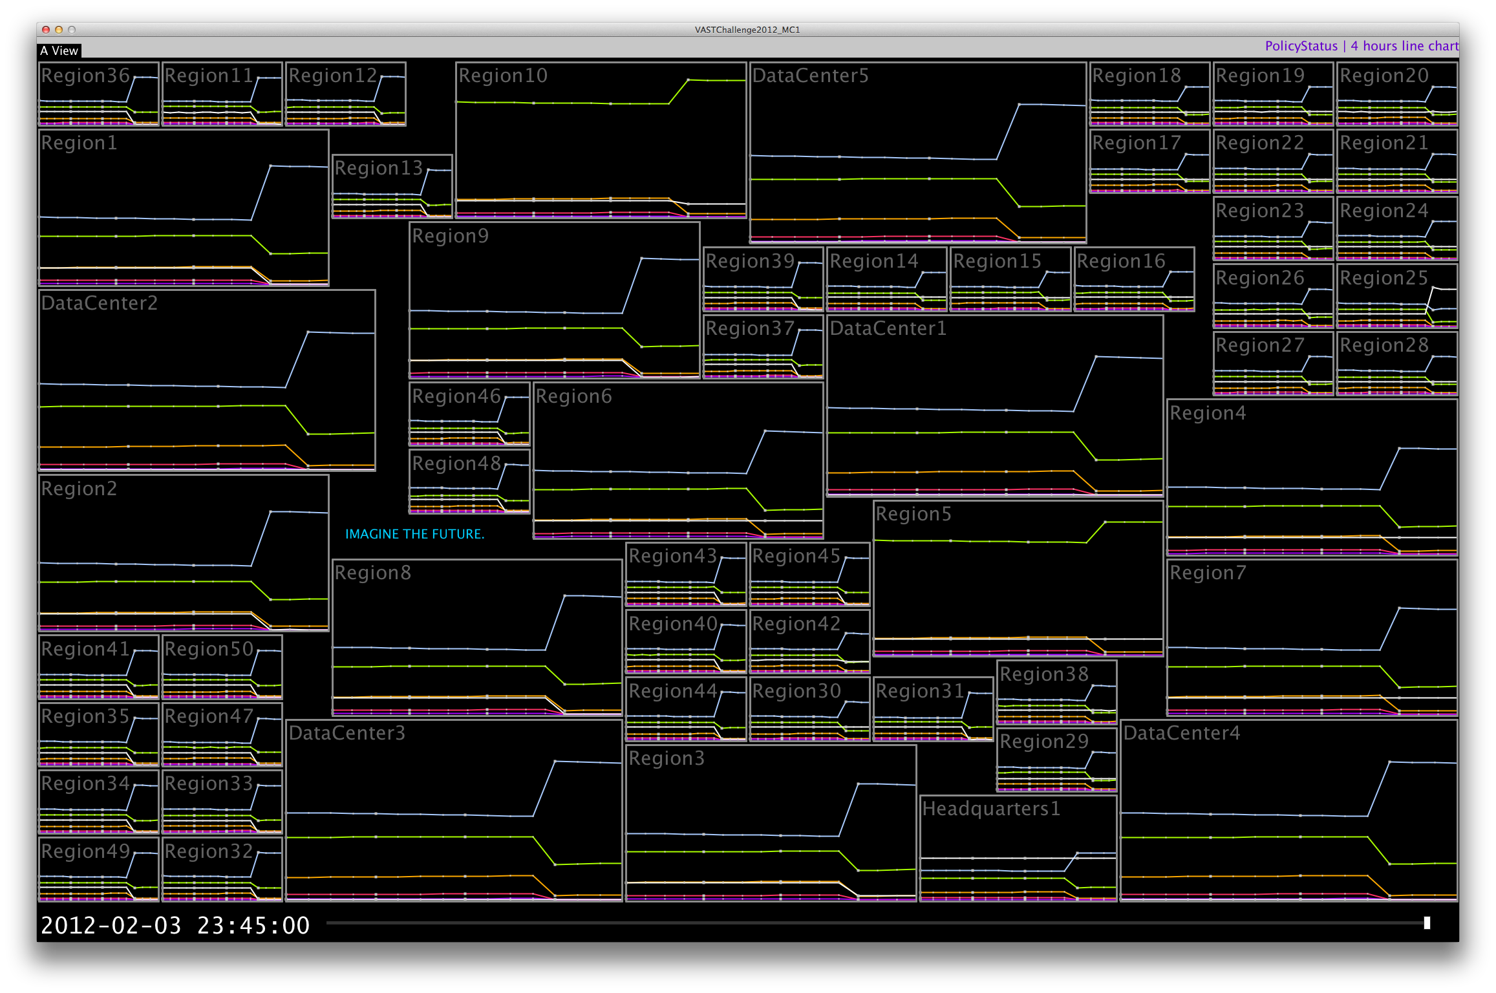The width and height of the screenshot is (1496, 993).
Task: Select the Region15 chart panel
Action: (1010, 280)
